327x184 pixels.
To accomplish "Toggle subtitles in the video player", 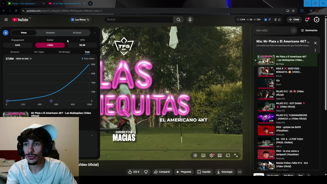I will (203, 155).
